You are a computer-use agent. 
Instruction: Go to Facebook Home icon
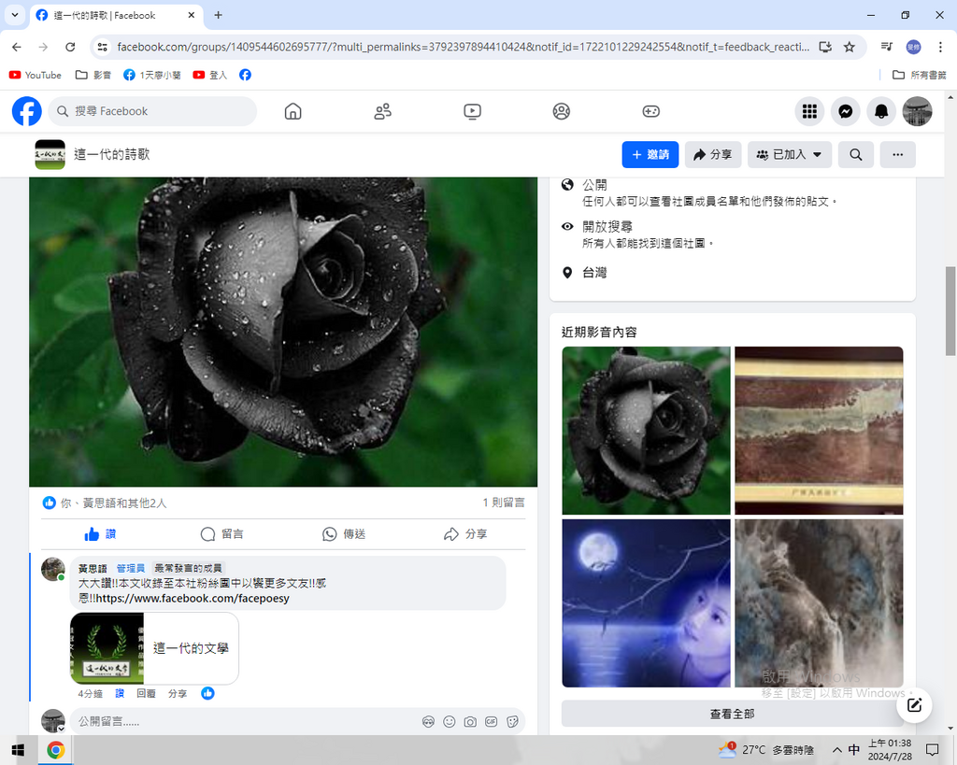[293, 111]
